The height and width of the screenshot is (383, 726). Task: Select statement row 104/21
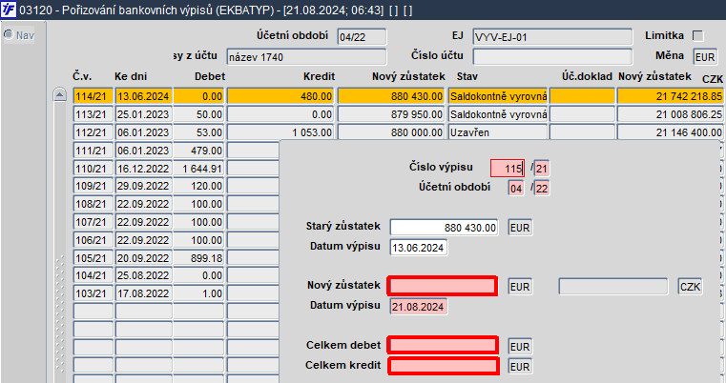coord(176,275)
